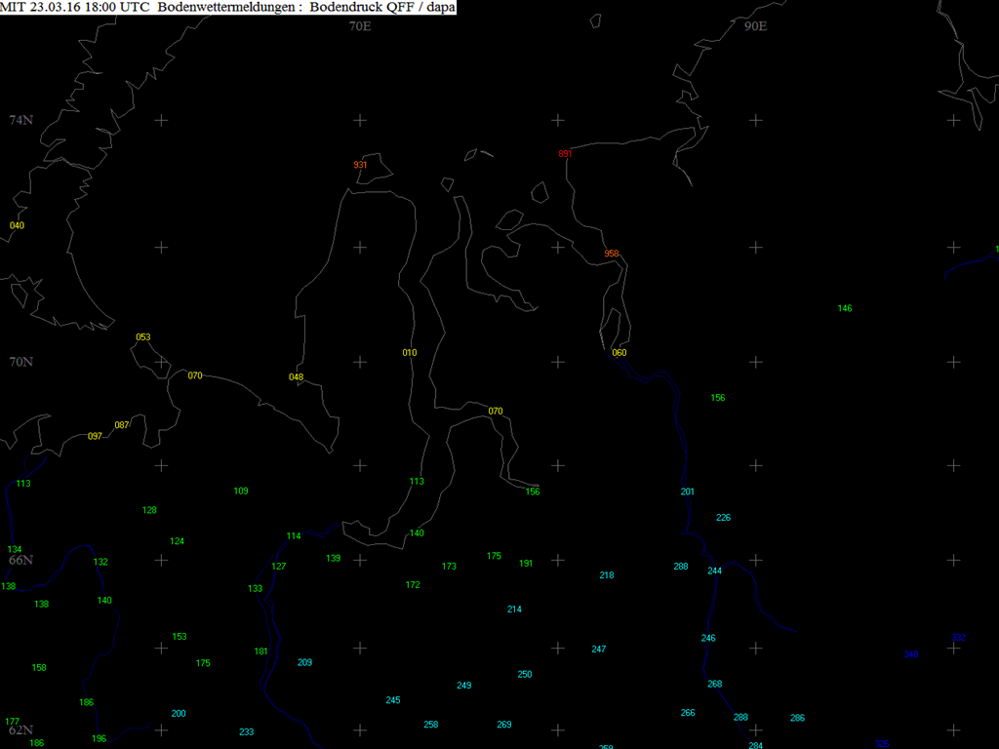The image size is (999, 749).
Task: Click the green 191 station value
Action: click(x=526, y=564)
